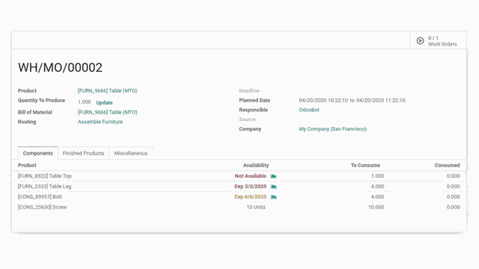This screenshot has height=269, width=479.
Task: Click Update next to quantity to produce
Action: point(104,102)
